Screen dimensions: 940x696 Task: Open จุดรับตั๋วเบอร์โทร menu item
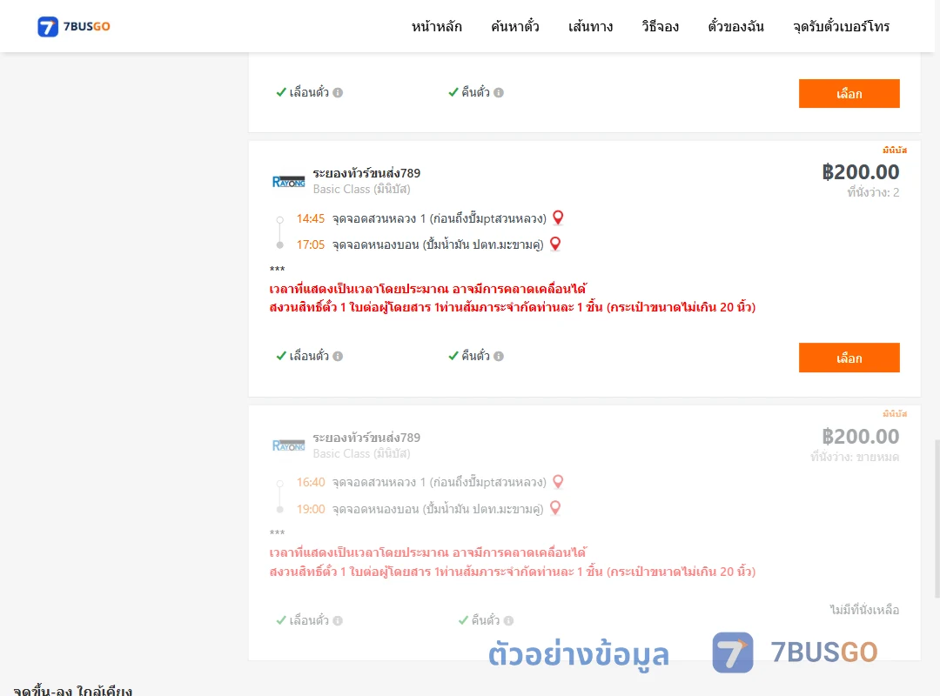[841, 26]
